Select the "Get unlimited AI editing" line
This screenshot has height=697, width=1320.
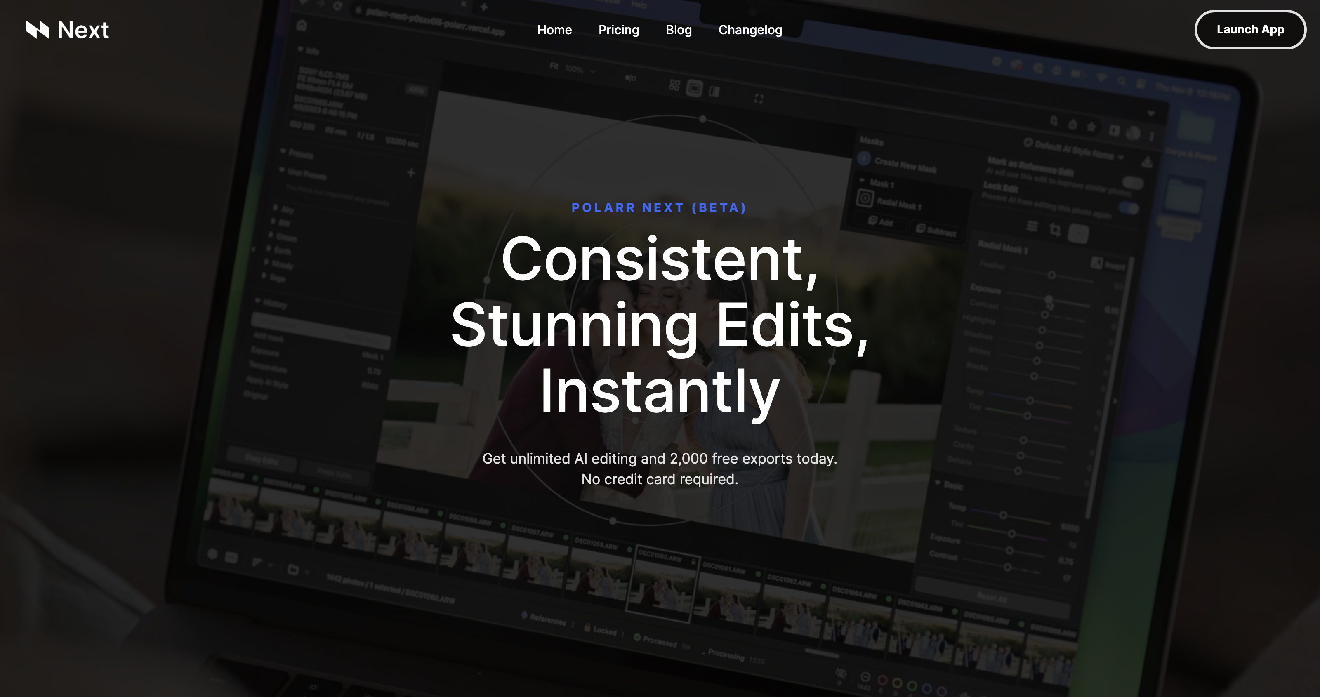click(660, 458)
